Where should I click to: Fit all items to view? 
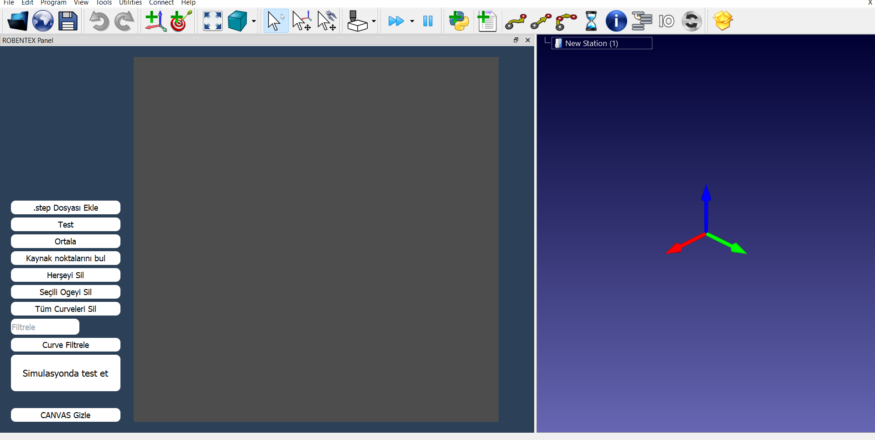(x=213, y=21)
